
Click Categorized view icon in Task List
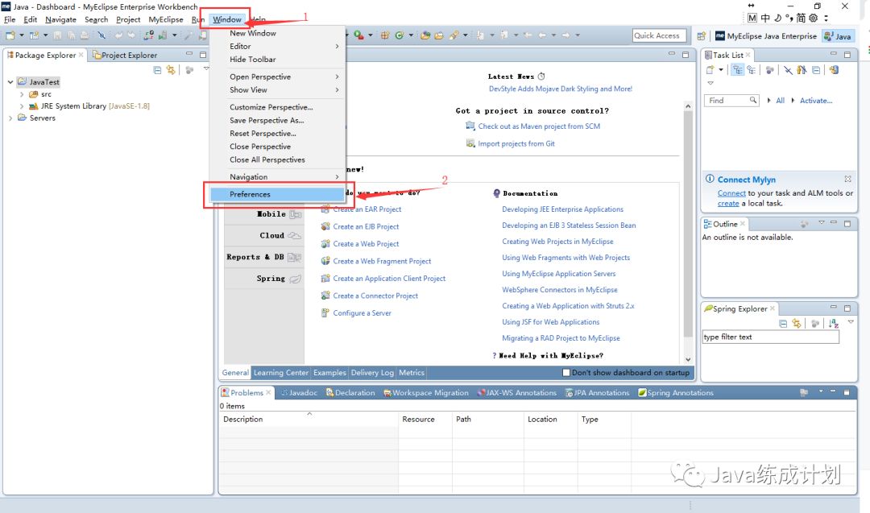tap(737, 70)
